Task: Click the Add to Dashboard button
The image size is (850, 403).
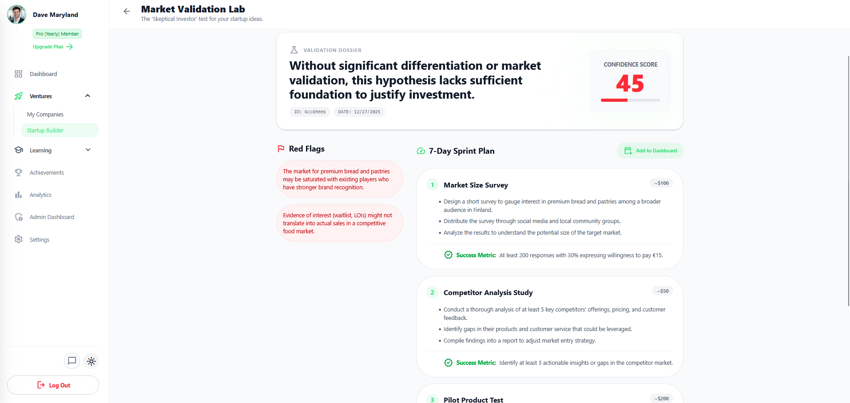Action: coord(650,151)
